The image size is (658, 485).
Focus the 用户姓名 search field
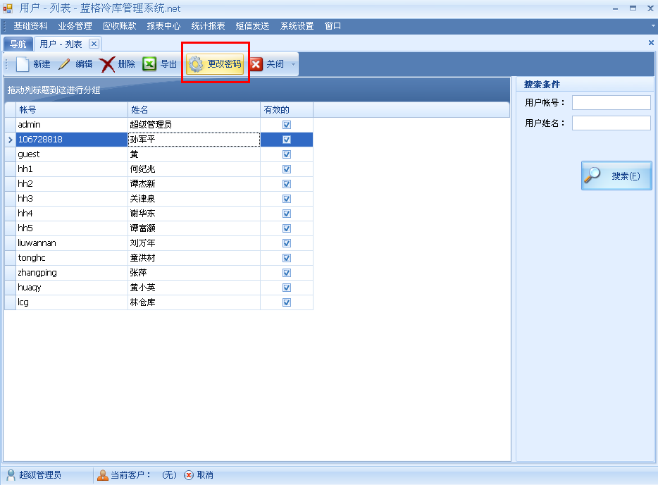coord(612,123)
